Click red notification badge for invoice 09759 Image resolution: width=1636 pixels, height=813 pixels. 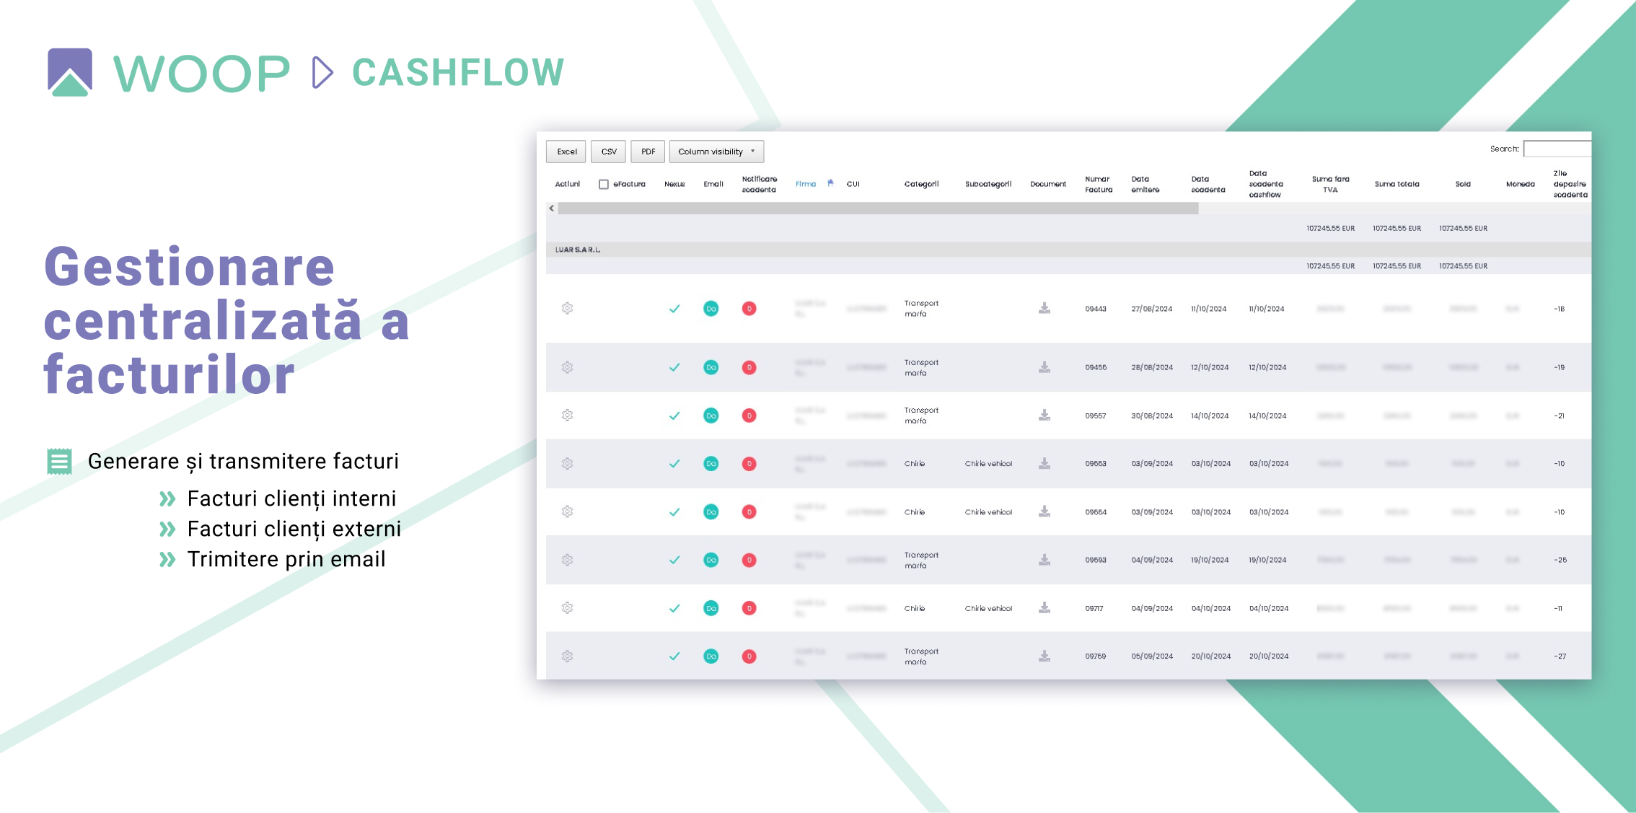coord(749,656)
